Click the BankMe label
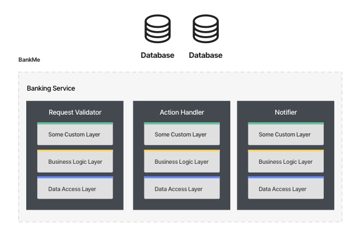361x232 pixels. click(29, 60)
